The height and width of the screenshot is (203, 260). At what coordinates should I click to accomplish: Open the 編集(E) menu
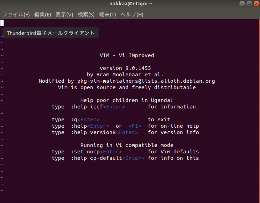click(42, 14)
